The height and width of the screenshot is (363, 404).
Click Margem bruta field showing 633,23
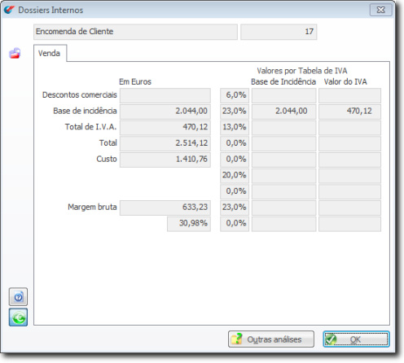(x=165, y=208)
